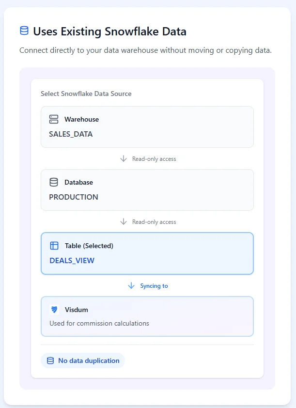
Task: Click the Database cylinder icon
Action: coord(54,182)
